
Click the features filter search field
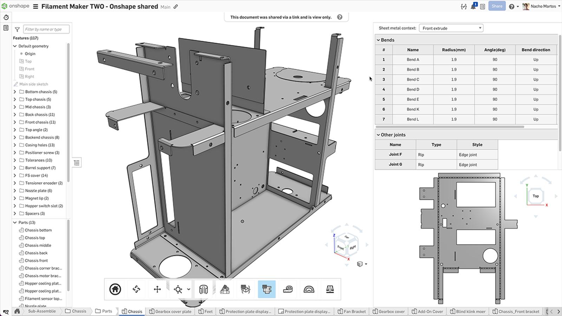(46, 29)
